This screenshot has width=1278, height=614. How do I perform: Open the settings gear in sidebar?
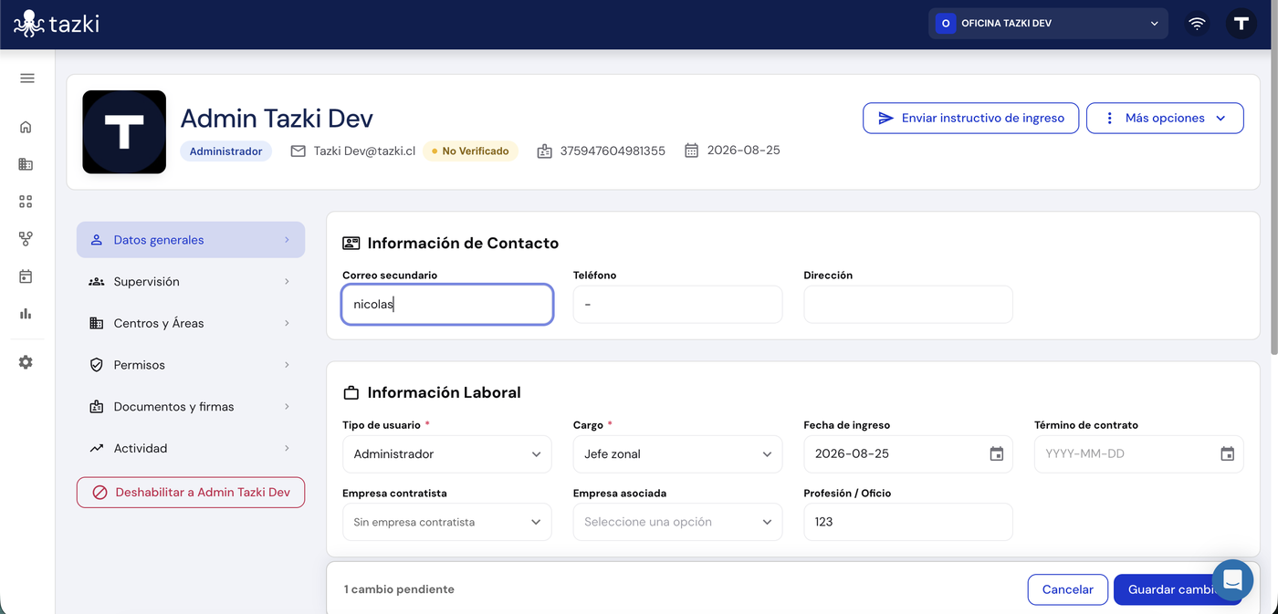26,362
